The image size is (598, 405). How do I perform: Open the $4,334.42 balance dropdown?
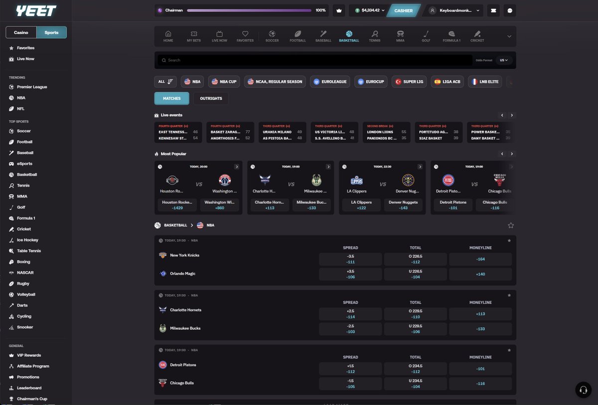click(370, 10)
